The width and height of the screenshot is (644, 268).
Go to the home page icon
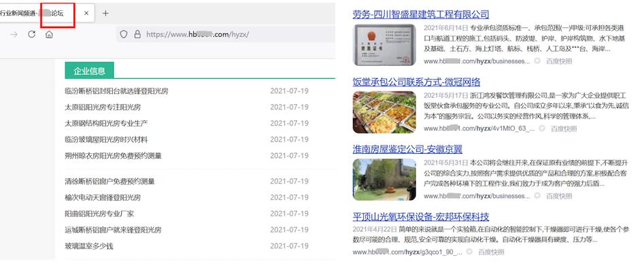pos(49,35)
